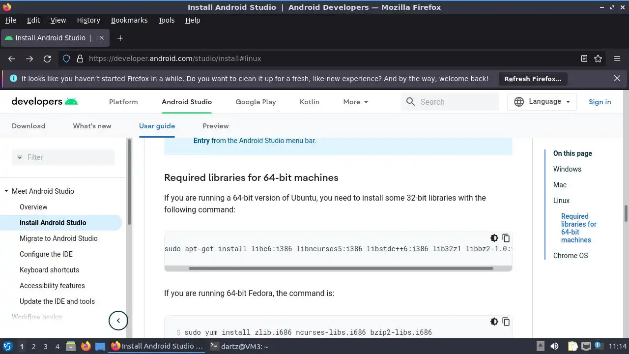This screenshot has height=354, width=629.
Task: Open the Language dropdown
Action: 542,102
